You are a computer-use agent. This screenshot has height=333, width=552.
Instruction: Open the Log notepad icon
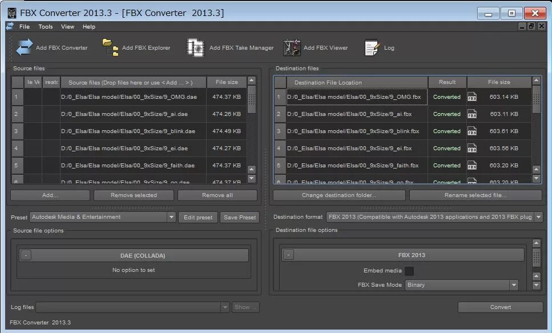pyautogui.click(x=372, y=47)
